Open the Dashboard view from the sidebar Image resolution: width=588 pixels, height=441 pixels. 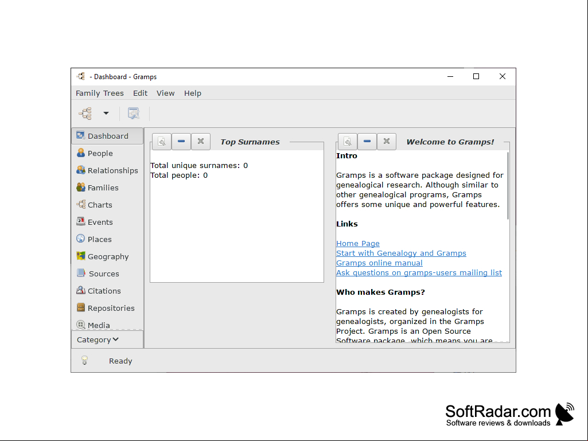(107, 136)
